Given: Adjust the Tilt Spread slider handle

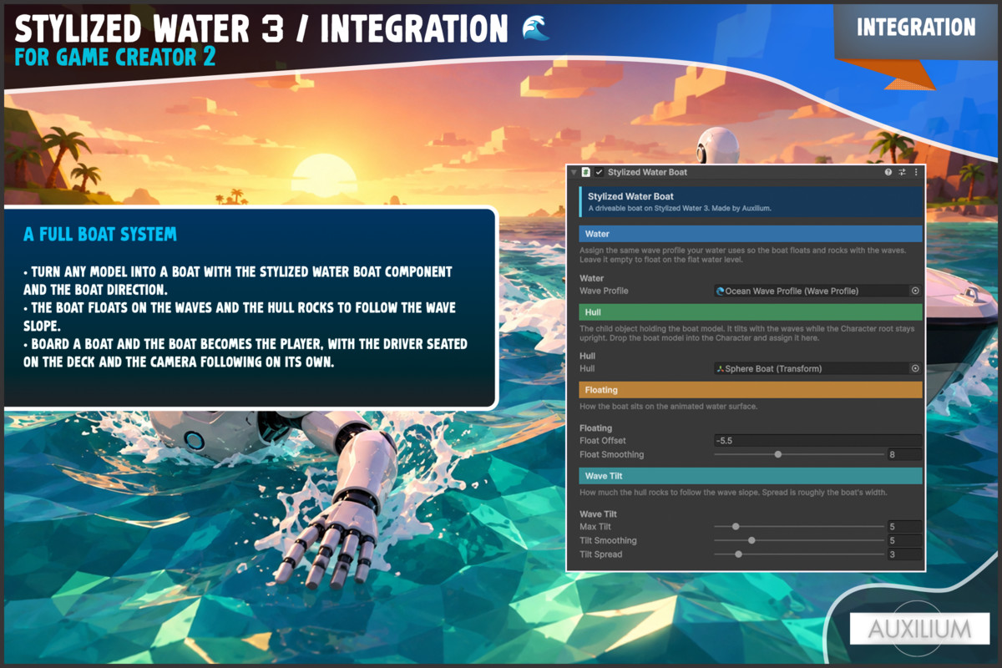Looking at the screenshot, I should 738,554.
